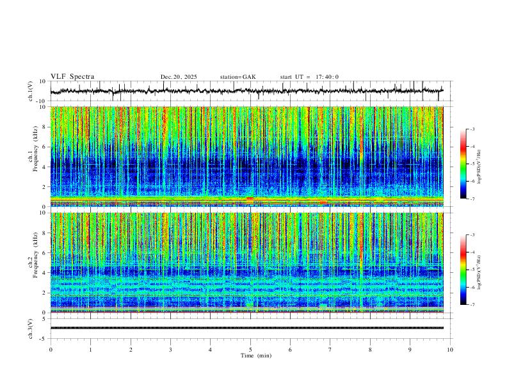Viewport: 507px width, 392px height.
Task: Click time axis tick label '10'
Action: coord(450,350)
